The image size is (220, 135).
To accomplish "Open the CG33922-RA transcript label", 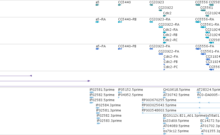I will coord(169,25).
